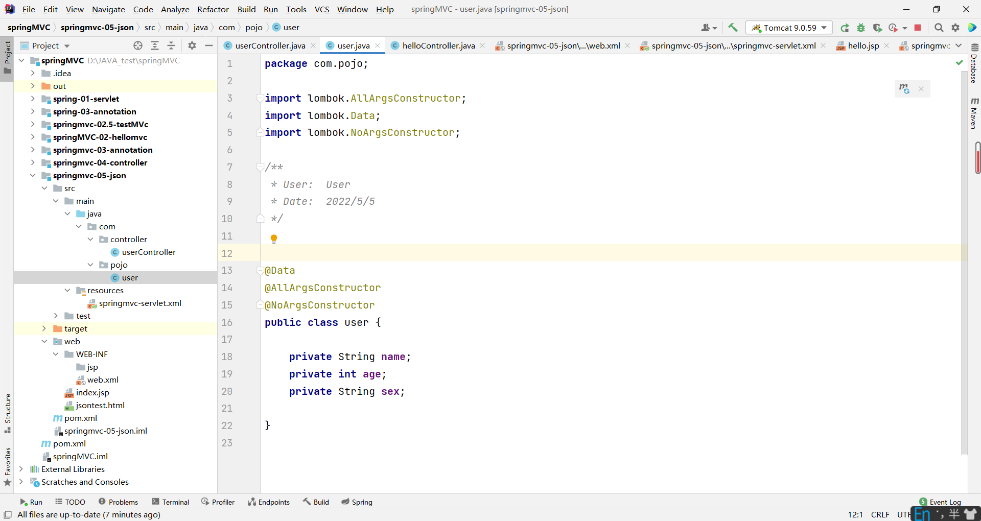The height and width of the screenshot is (521, 981).
Task: Open the Problems tool window
Action: click(118, 502)
